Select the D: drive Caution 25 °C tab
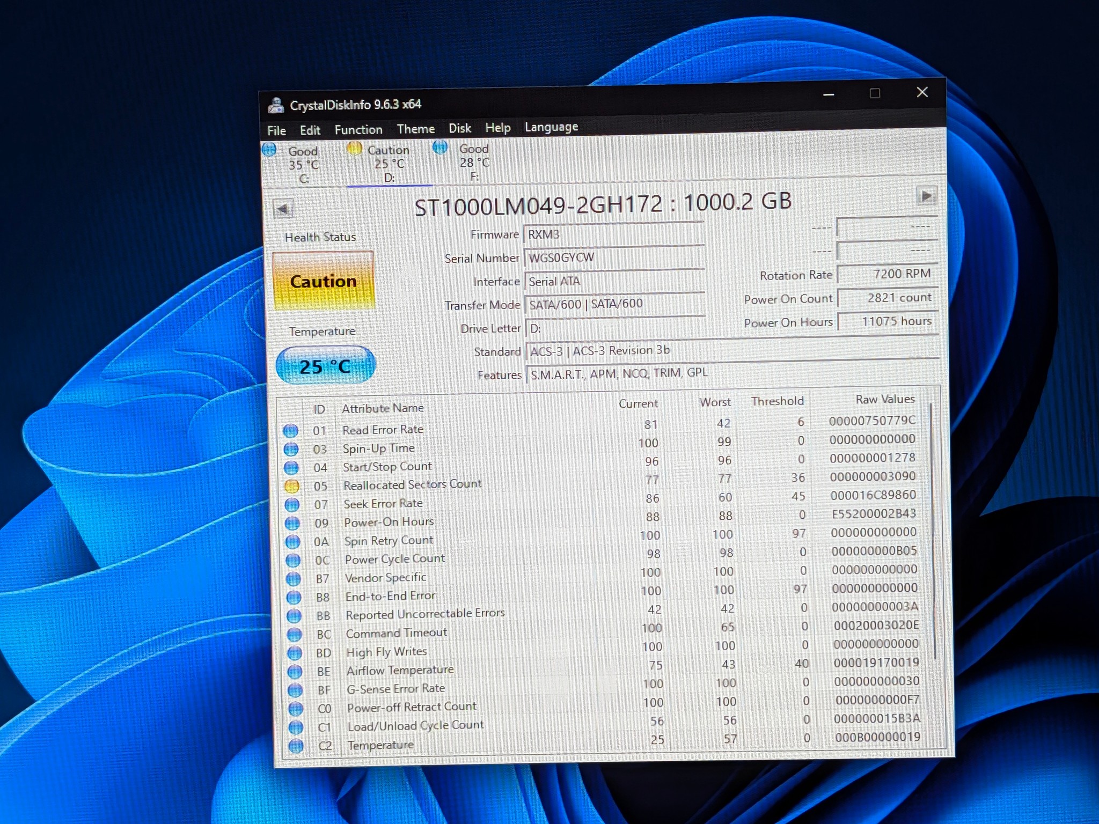Image resolution: width=1099 pixels, height=824 pixels. point(389,164)
